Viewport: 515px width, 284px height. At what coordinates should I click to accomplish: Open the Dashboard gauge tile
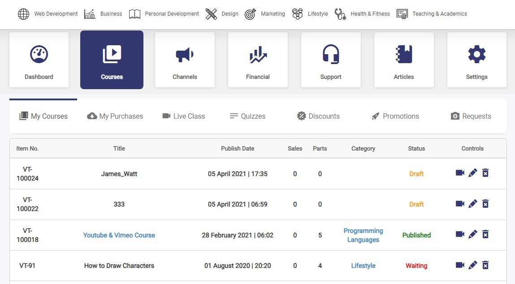(x=39, y=60)
